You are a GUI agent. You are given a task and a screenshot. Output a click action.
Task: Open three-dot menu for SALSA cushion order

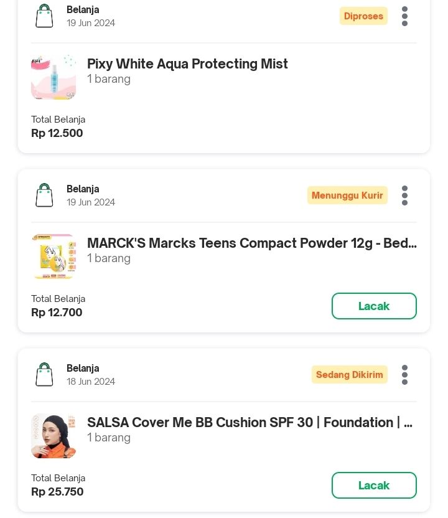click(x=404, y=375)
